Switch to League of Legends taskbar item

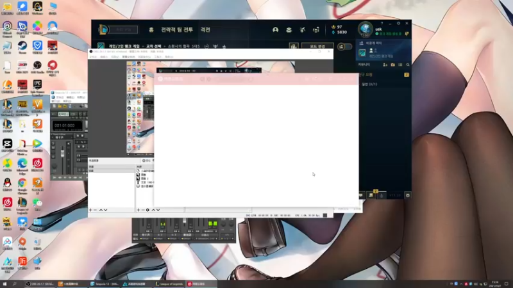169,284
